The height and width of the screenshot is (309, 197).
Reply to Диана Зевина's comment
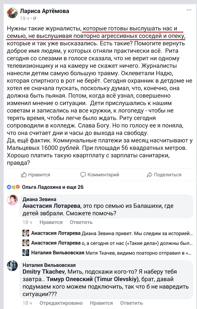(x=81, y=222)
